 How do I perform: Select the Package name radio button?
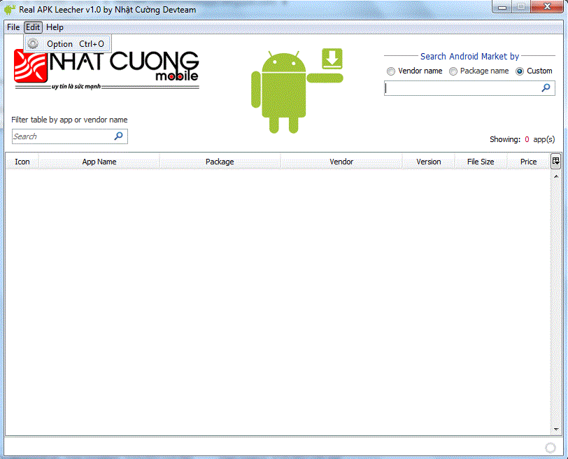pos(453,71)
